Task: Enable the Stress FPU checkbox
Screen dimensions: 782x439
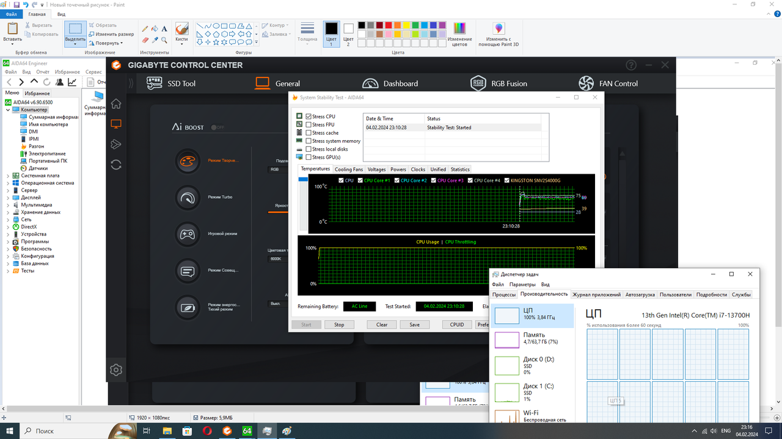Action: click(309, 124)
